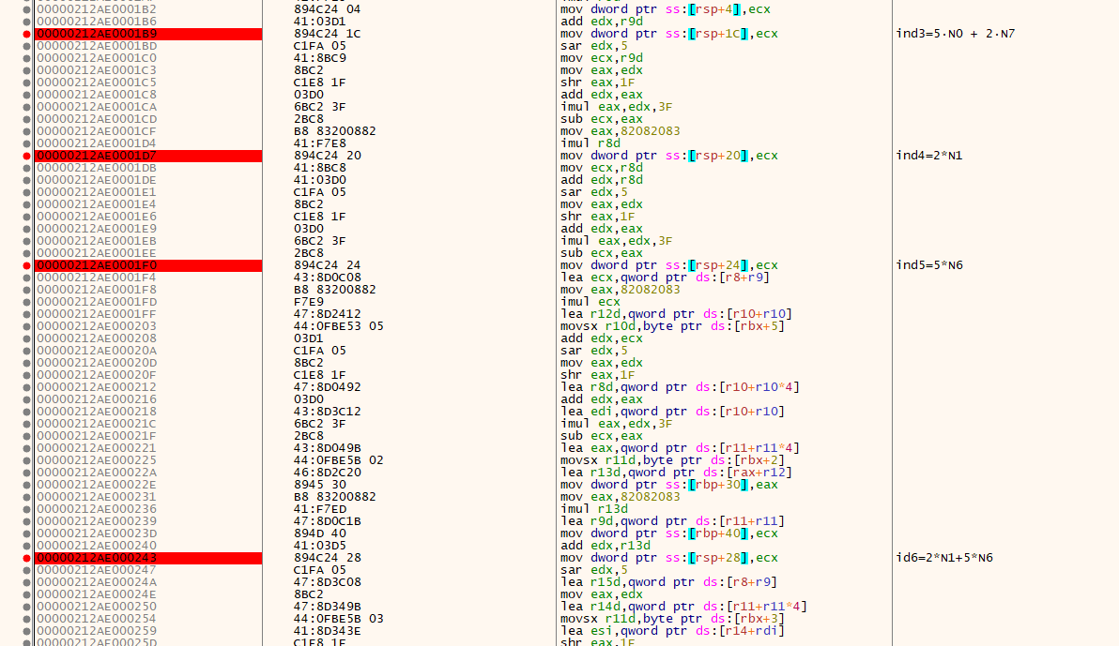Select instruction 'lea r15d,qword ptr ds:[r8+r9]'

click(668, 582)
